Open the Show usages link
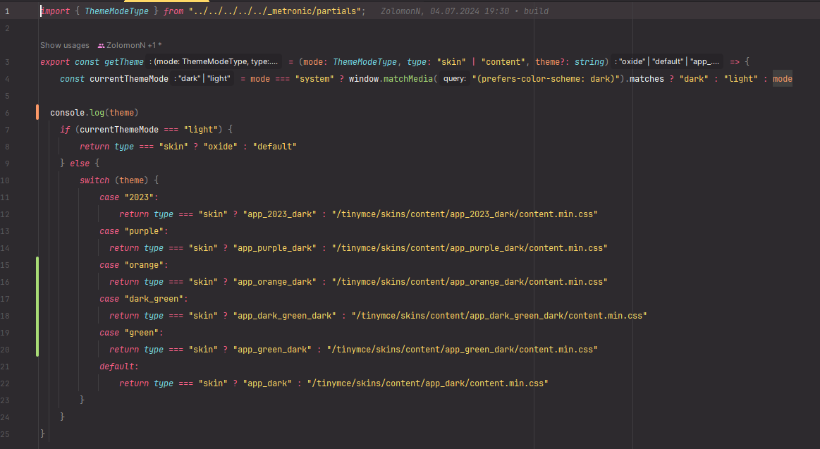The height and width of the screenshot is (449, 820). (x=64, y=45)
